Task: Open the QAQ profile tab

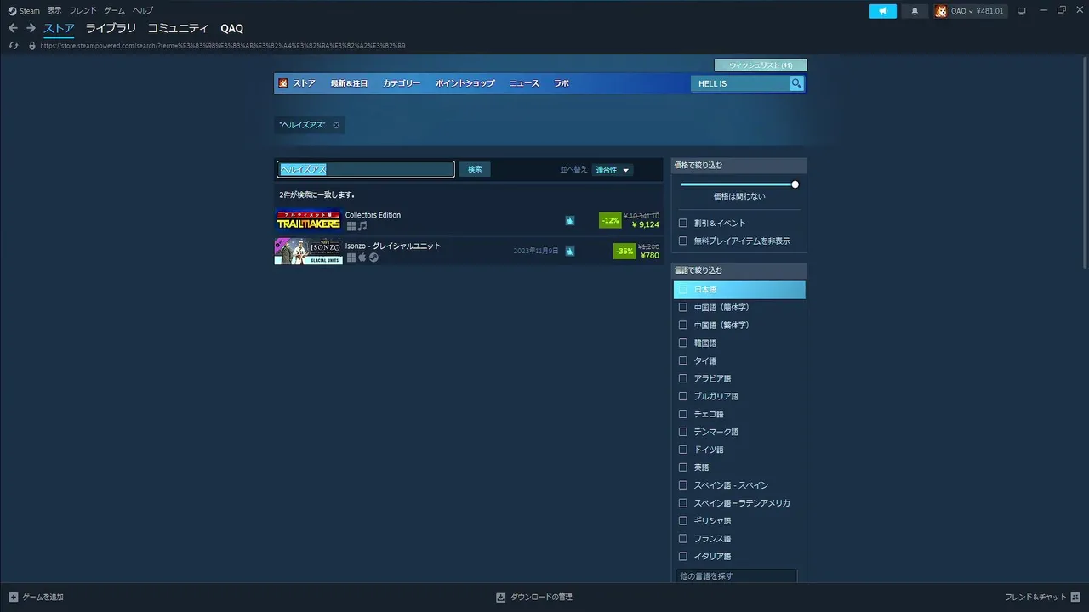Action: (x=231, y=28)
